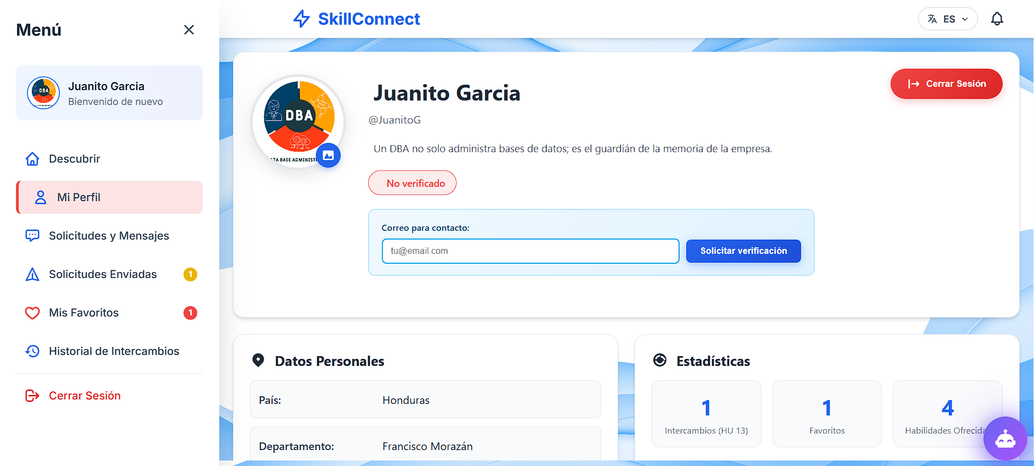Open the purple chatbot assistant button
1034x466 pixels.
tap(1005, 439)
